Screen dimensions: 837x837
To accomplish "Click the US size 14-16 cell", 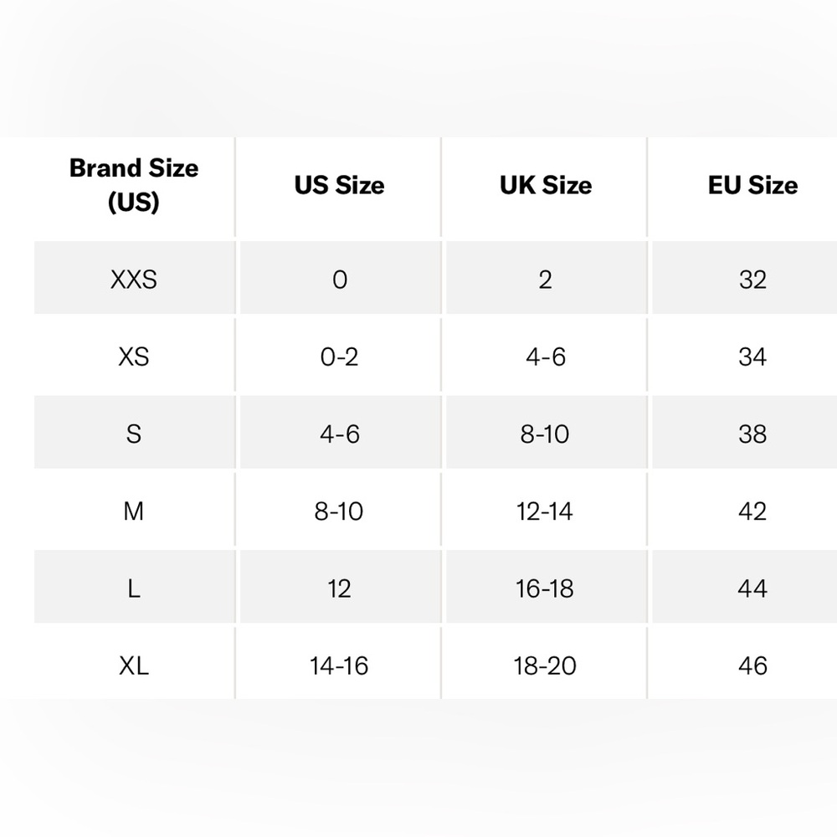I will tap(340, 665).
